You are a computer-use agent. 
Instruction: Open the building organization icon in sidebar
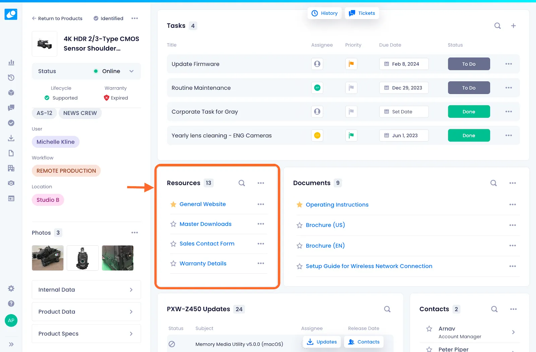coord(11,168)
